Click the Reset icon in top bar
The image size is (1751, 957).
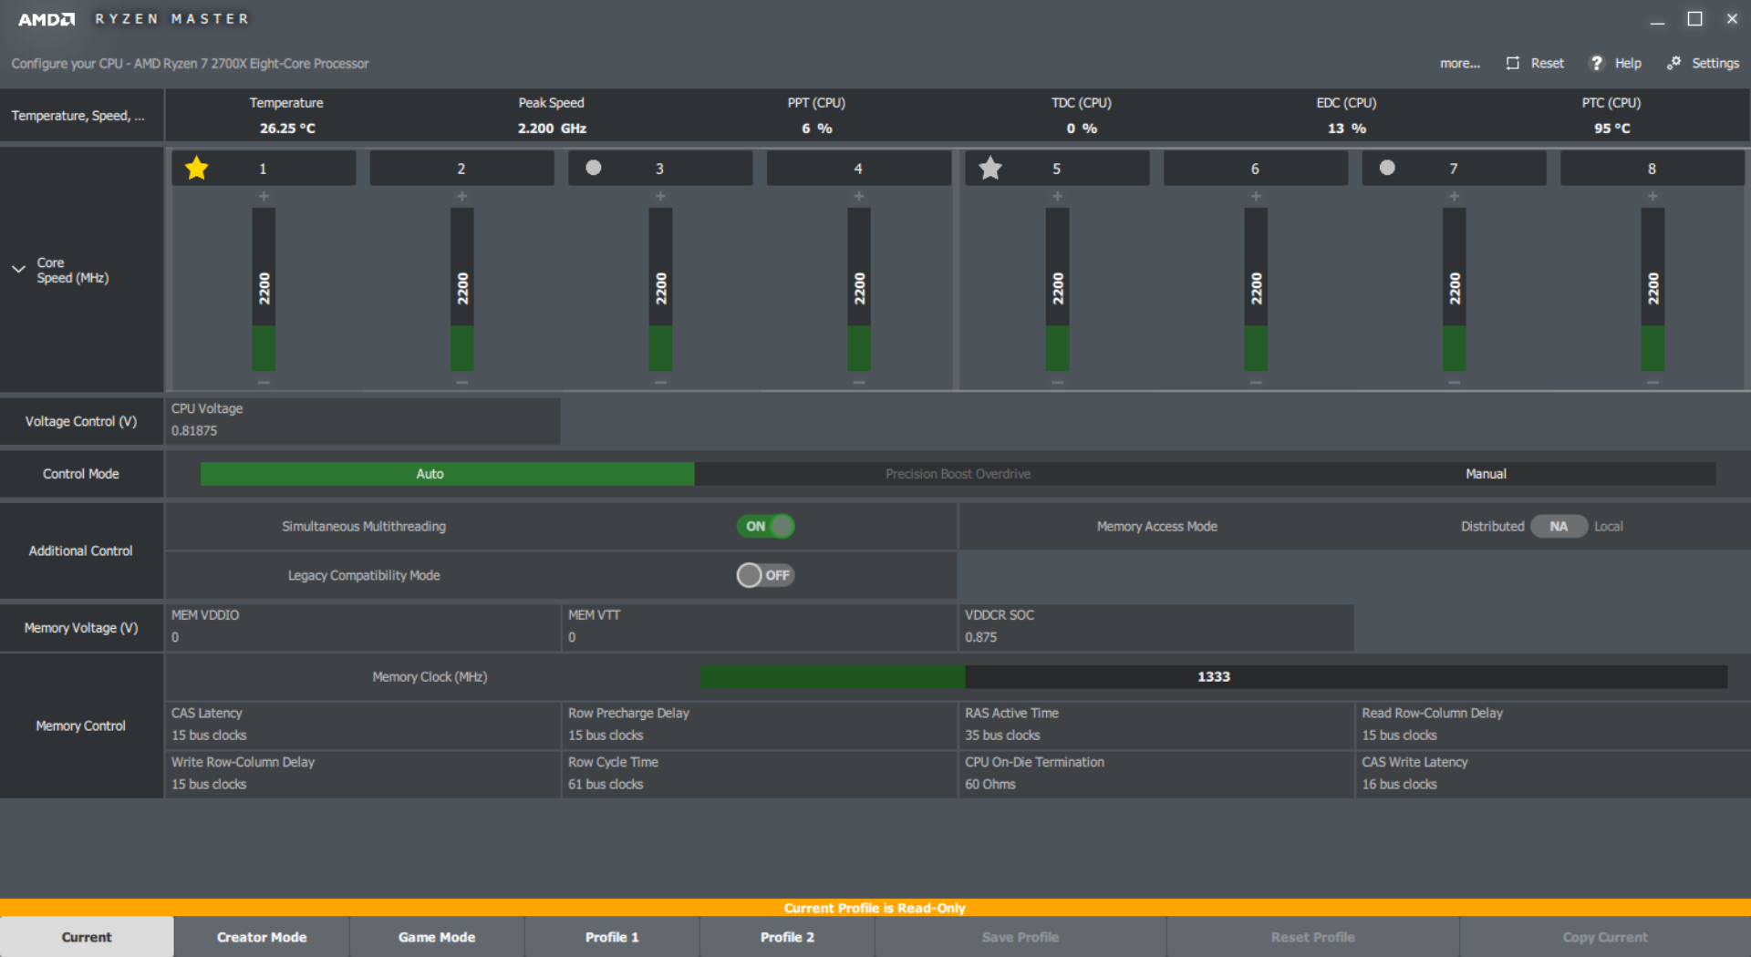[1513, 63]
